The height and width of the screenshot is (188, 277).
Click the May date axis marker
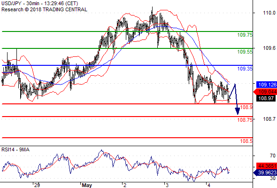tap(87, 185)
